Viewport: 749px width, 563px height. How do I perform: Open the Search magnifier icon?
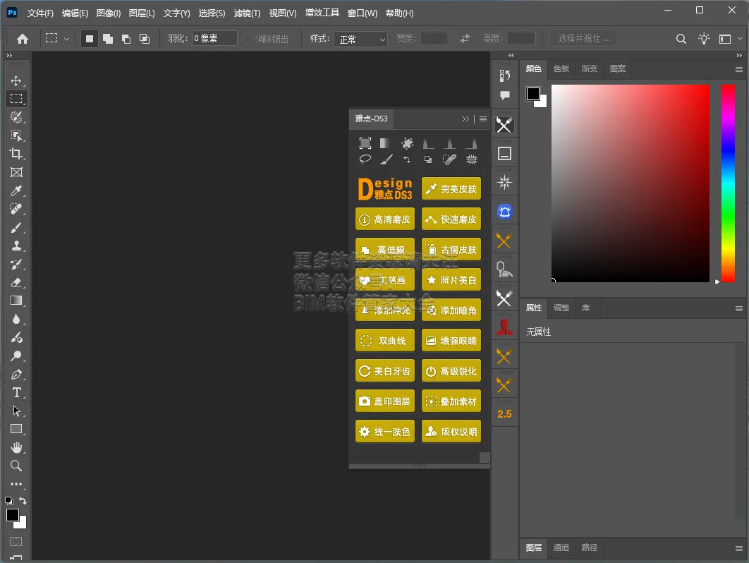(x=681, y=39)
